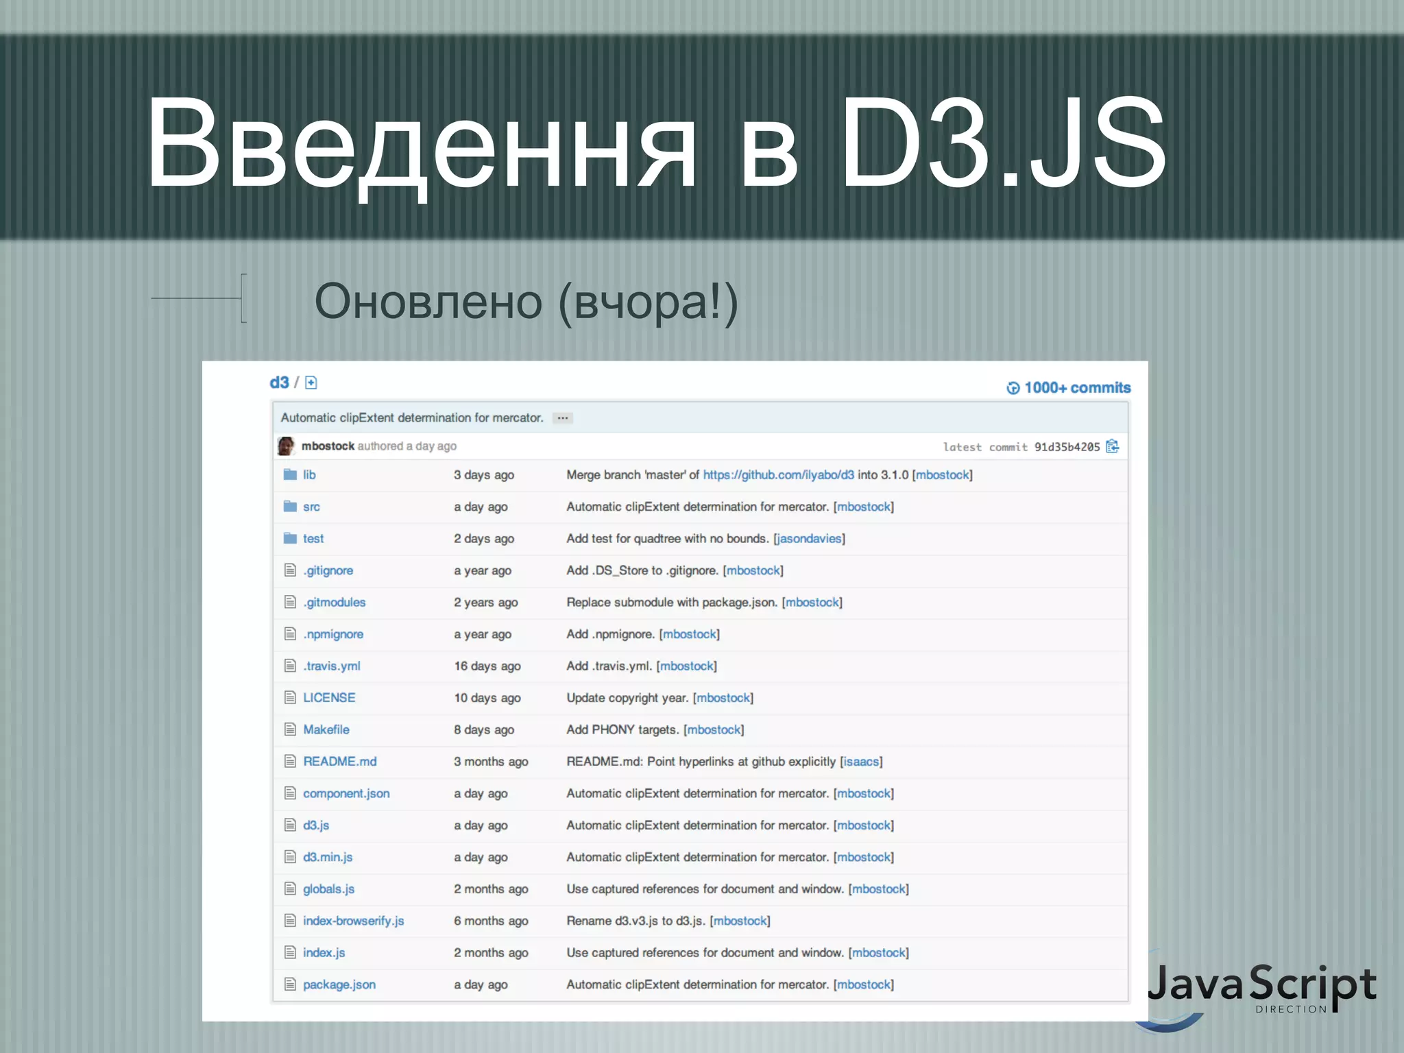This screenshot has width=1404, height=1053.
Task: Open the README.md file
Action: (x=339, y=761)
